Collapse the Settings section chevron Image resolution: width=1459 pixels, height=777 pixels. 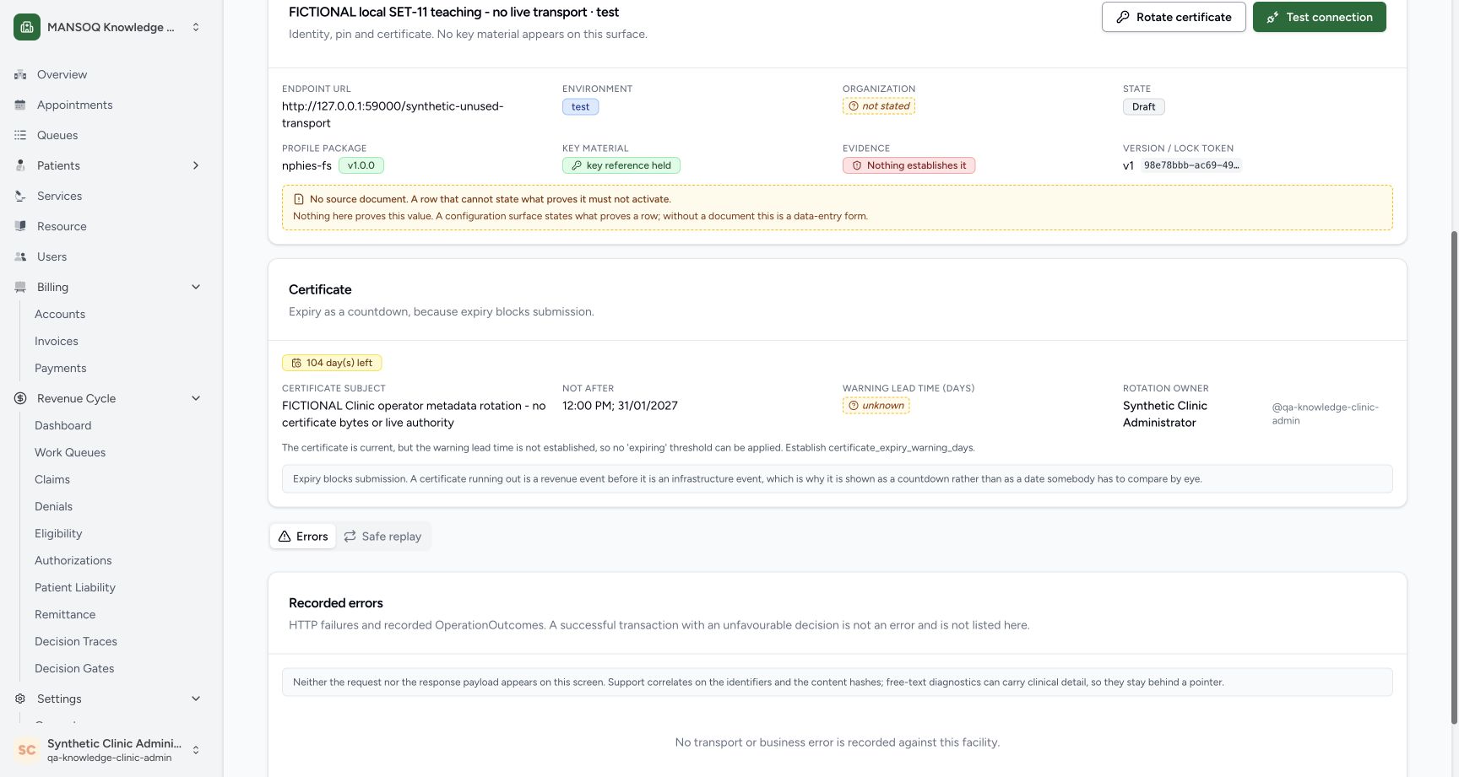pyautogui.click(x=196, y=699)
